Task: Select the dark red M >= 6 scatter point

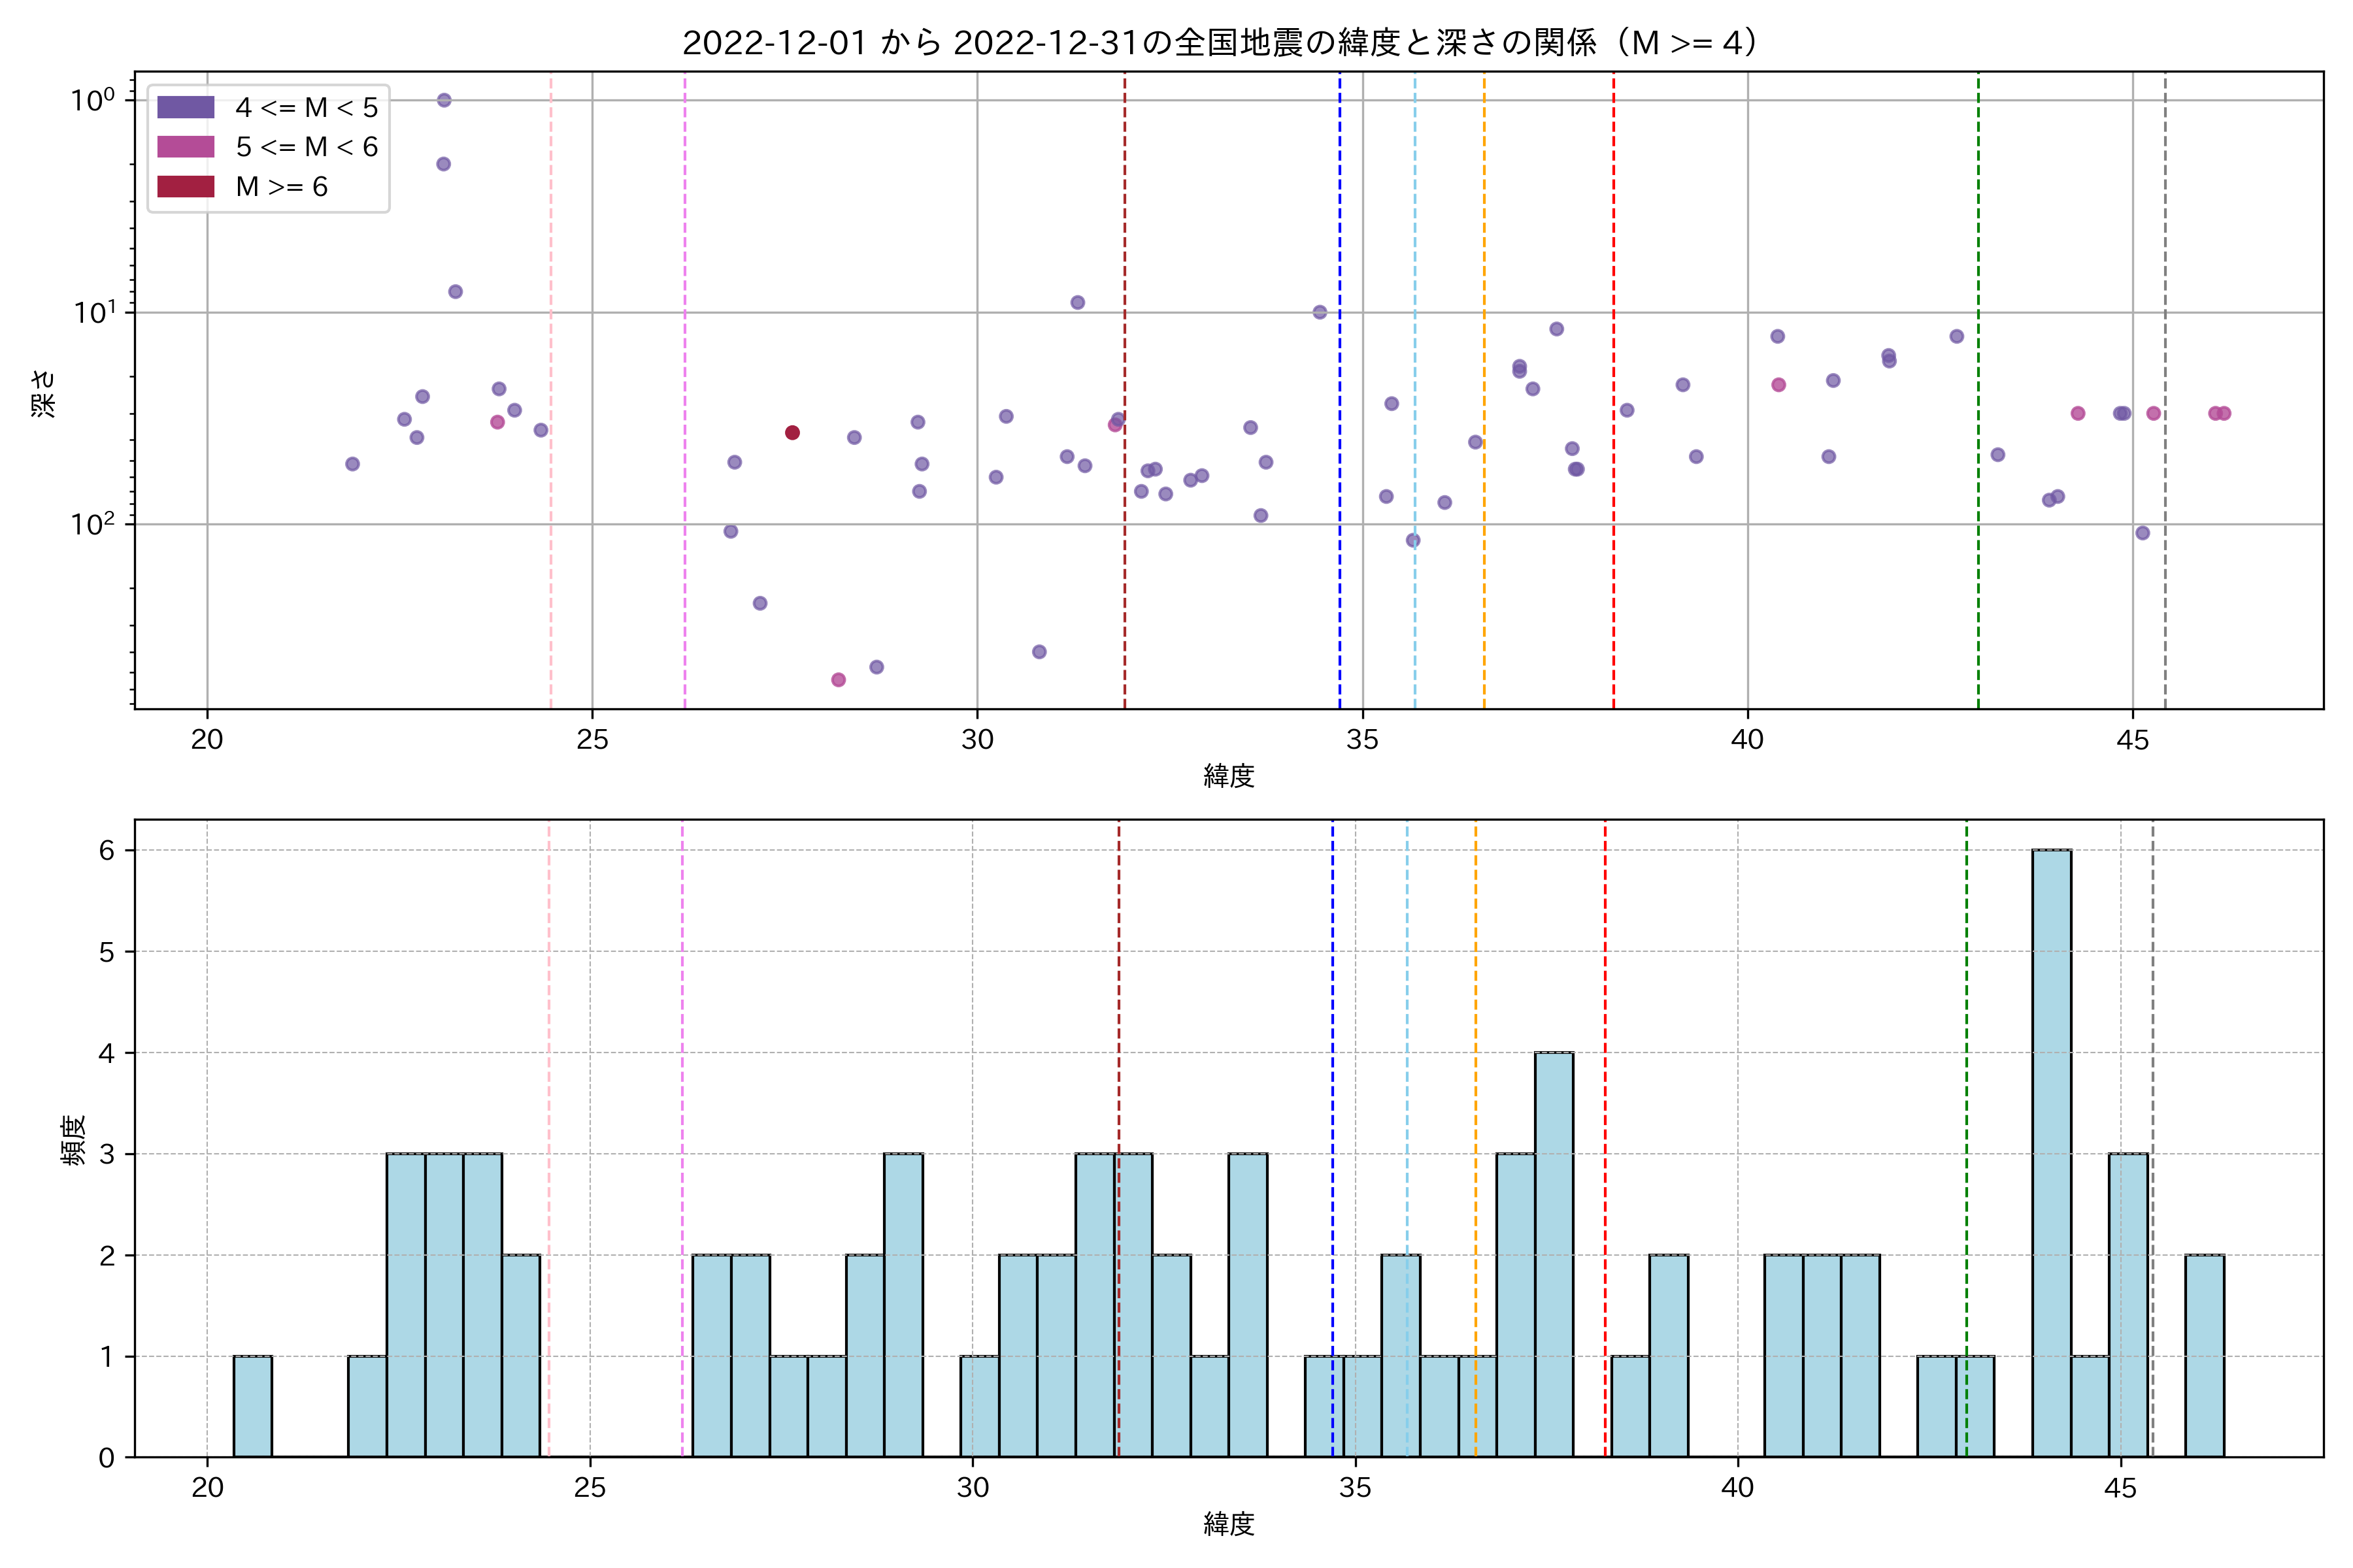Action: (792, 433)
